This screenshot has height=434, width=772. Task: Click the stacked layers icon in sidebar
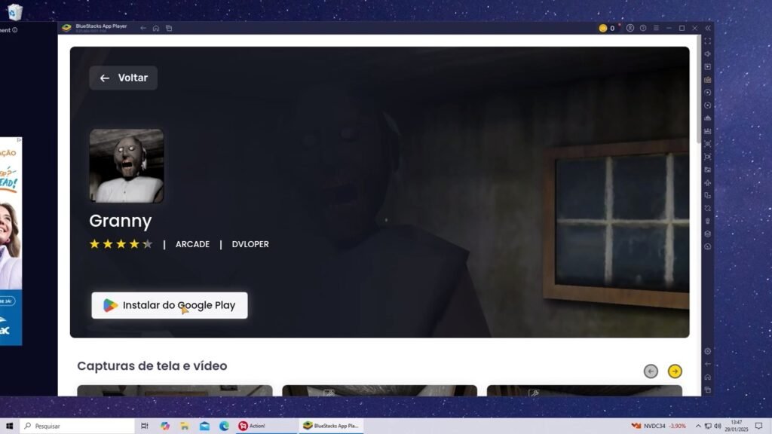pyautogui.click(x=707, y=234)
